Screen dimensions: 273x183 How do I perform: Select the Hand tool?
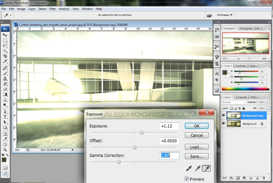coord(5,144)
